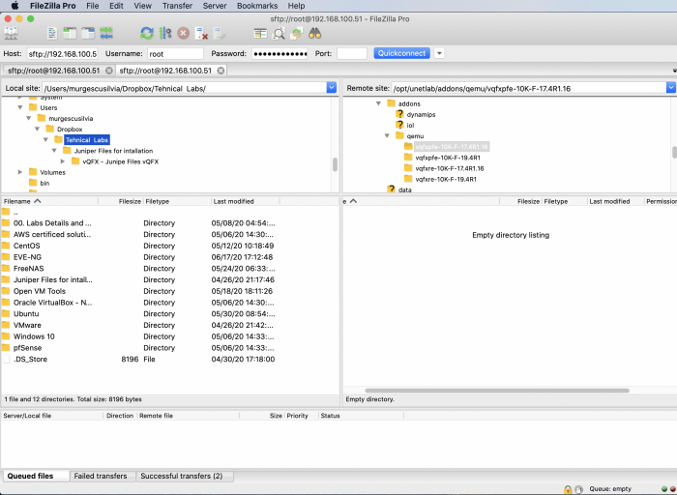Click the lock encryption icon in status bar
677x495 pixels.
click(568, 489)
